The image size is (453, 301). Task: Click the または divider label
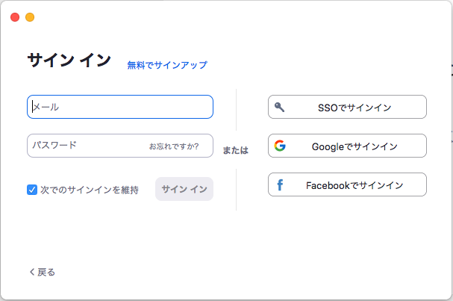click(x=236, y=150)
